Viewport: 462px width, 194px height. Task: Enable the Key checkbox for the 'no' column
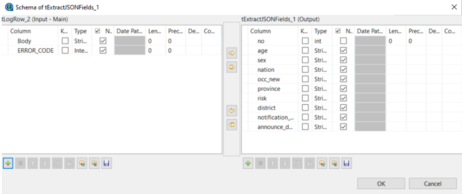[x=305, y=41]
